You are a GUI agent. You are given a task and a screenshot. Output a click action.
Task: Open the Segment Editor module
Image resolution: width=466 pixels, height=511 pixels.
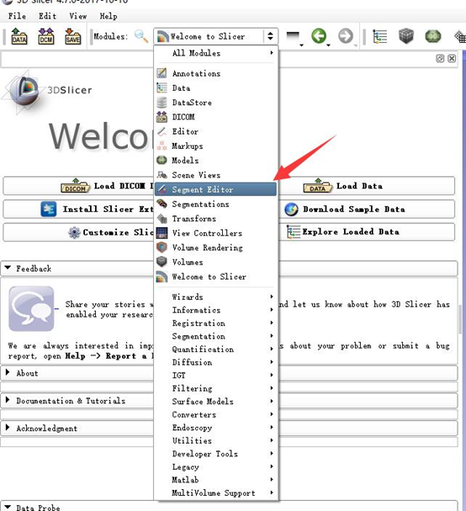[x=216, y=189]
